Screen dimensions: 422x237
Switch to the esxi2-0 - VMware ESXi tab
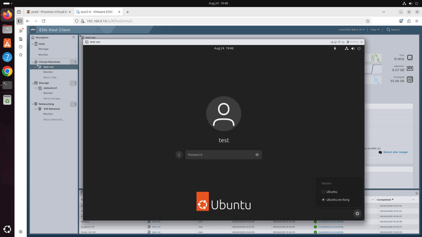[x=98, y=12]
